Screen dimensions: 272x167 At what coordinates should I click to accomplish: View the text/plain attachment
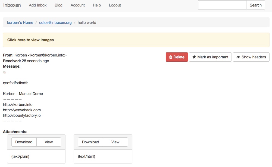[49, 142]
